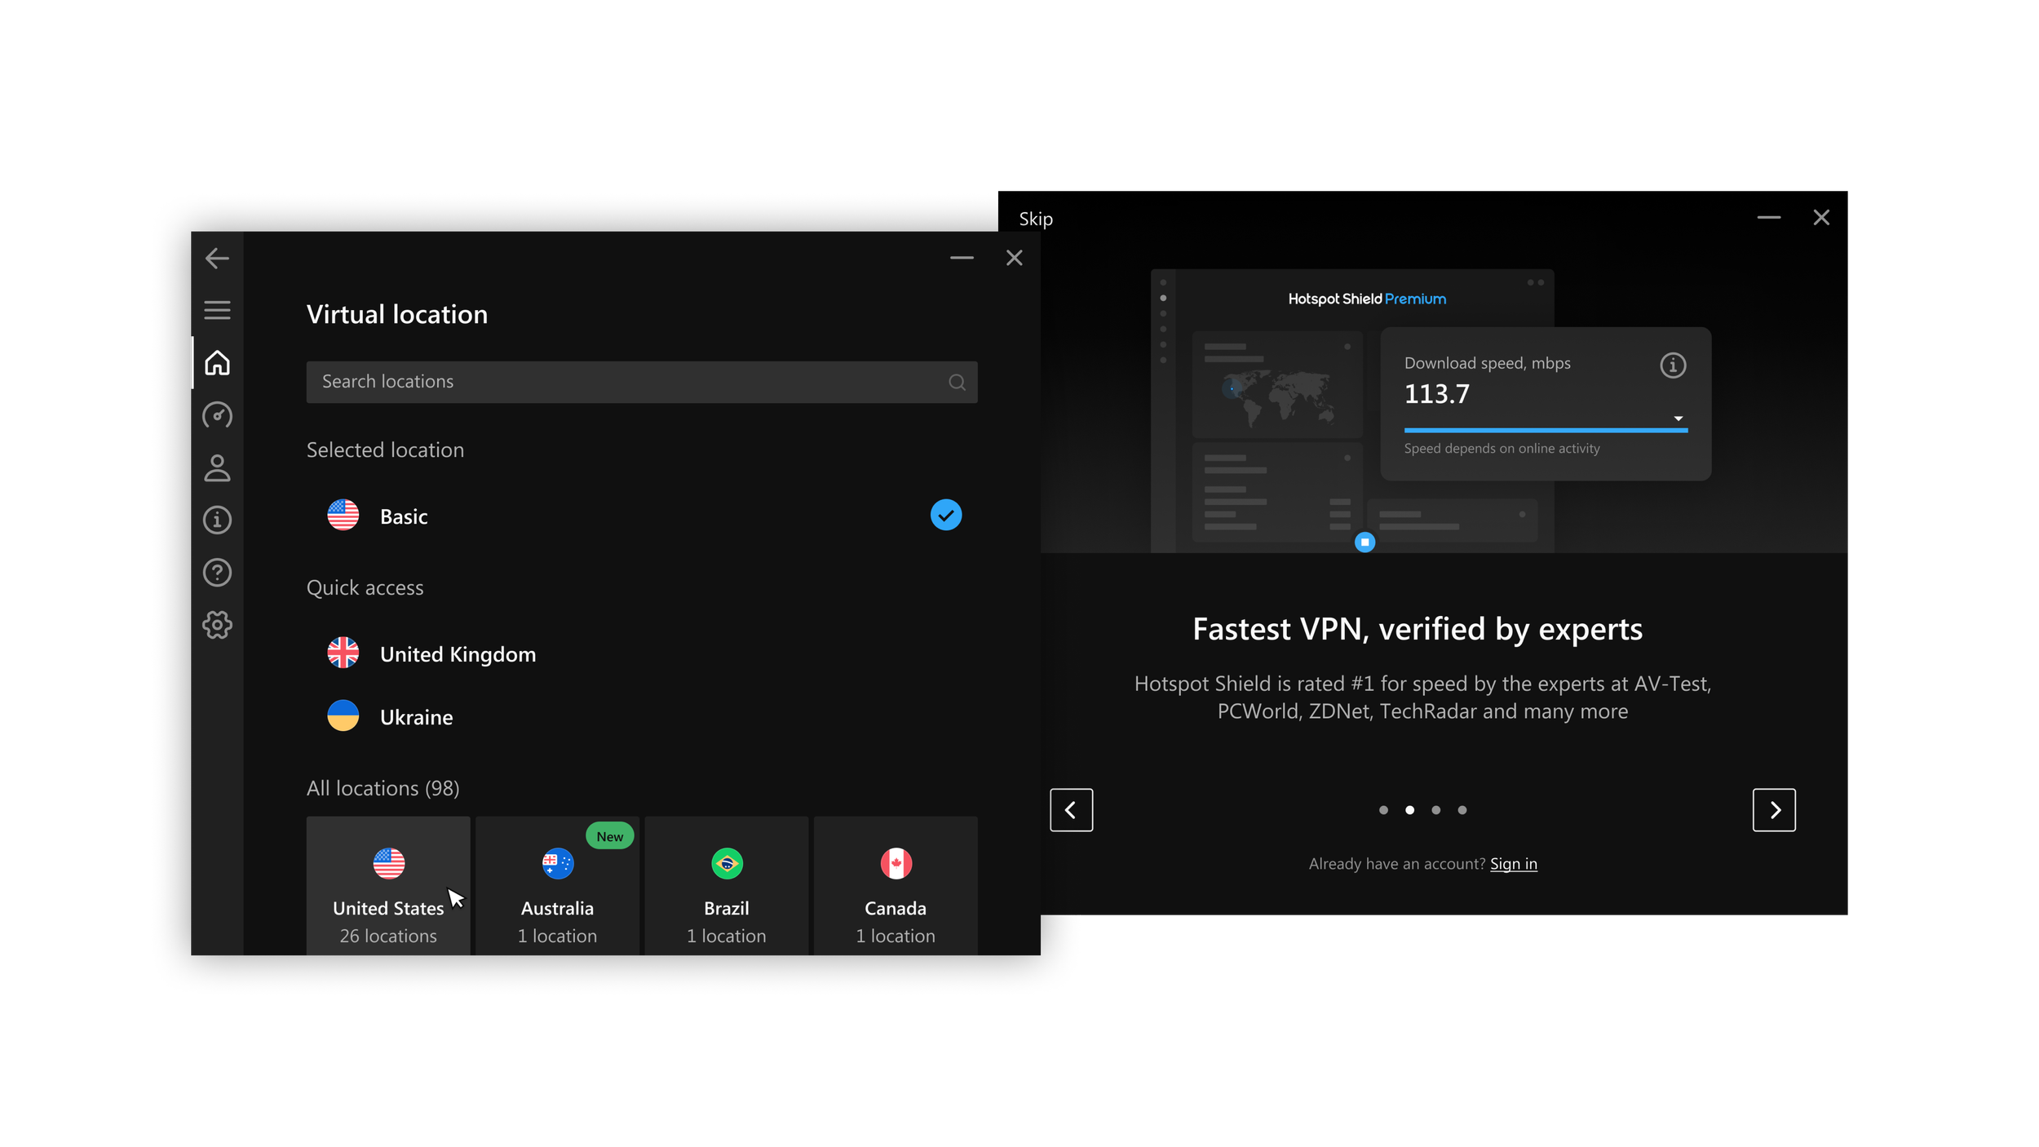Go to the Home sidebar icon

coord(217,363)
